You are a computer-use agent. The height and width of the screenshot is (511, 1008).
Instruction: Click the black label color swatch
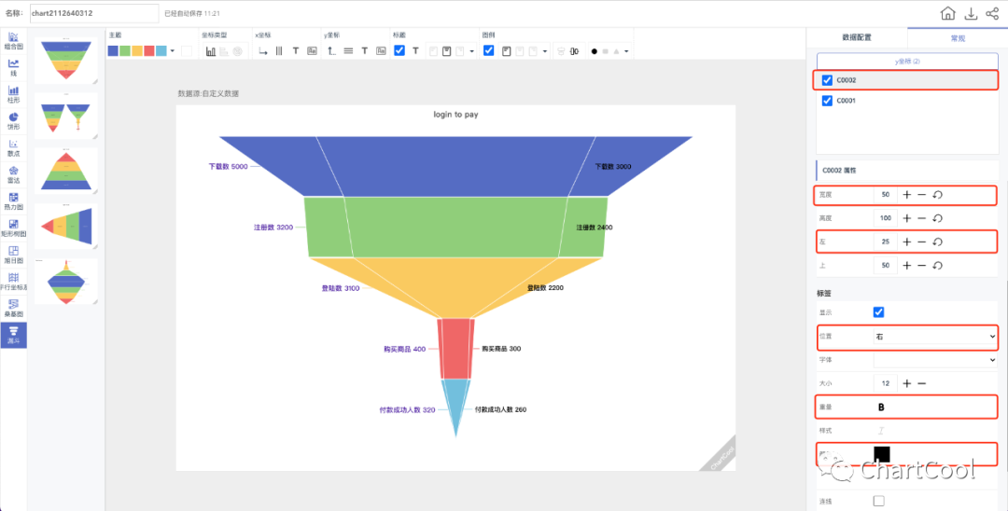[x=881, y=455]
